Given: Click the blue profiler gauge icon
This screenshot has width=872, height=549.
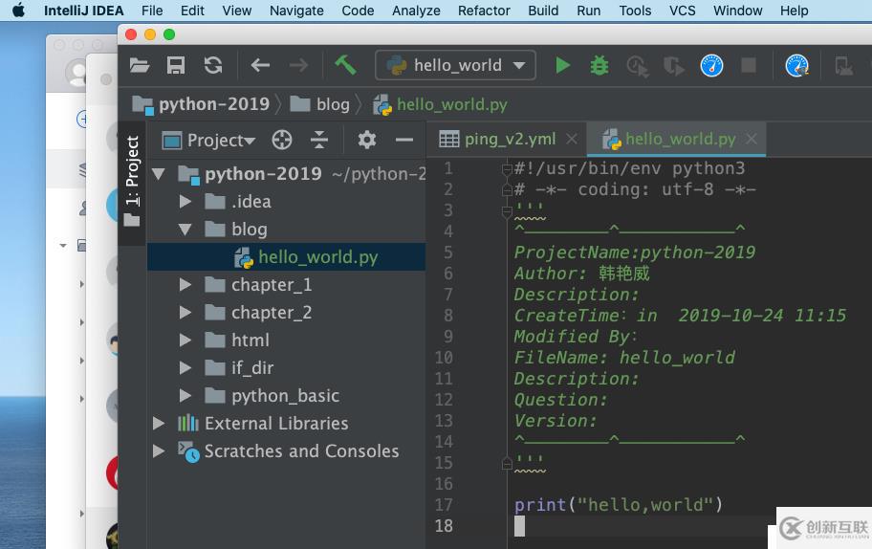Looking at the screenshot, I should 711,66.
